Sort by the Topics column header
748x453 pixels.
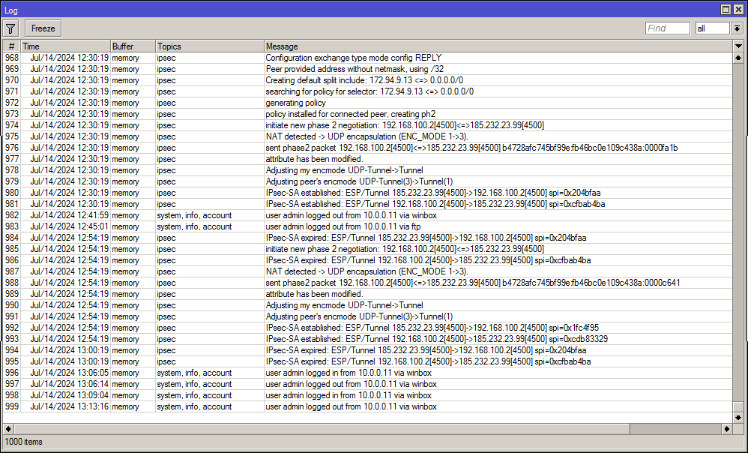(209, 46)
